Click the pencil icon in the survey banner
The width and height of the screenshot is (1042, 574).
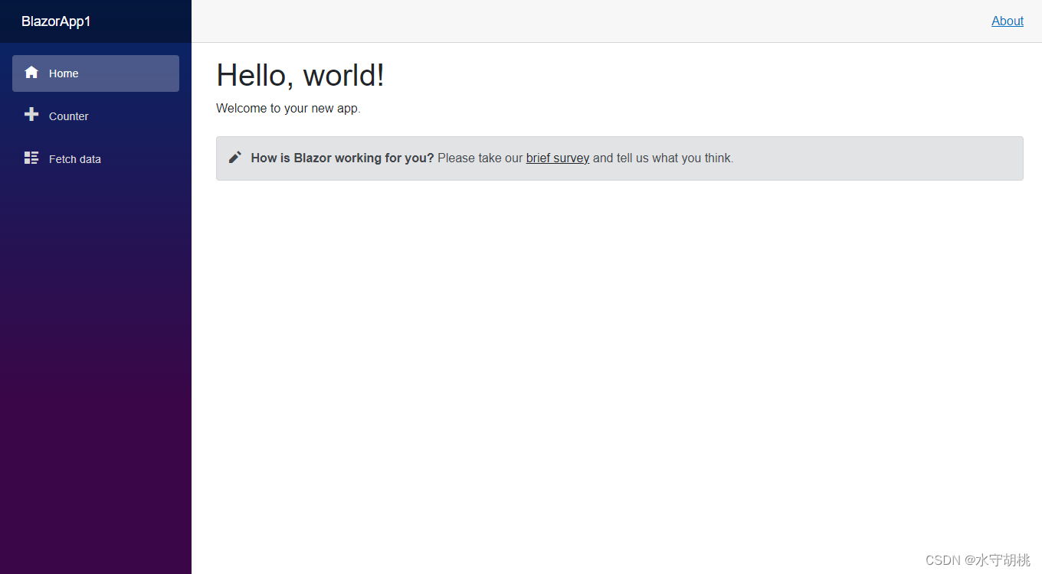[x=235, y=157]
